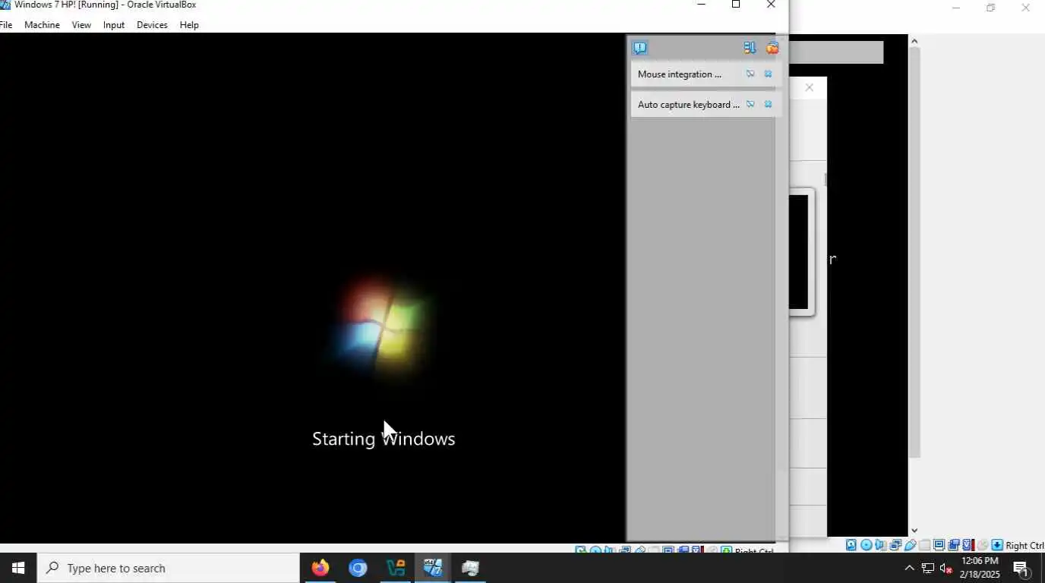Viewport: 1045px width, 583px height.
Task: Click keyboard capture arrow indicator in background status bar
Action: click(x=996, y=545)
